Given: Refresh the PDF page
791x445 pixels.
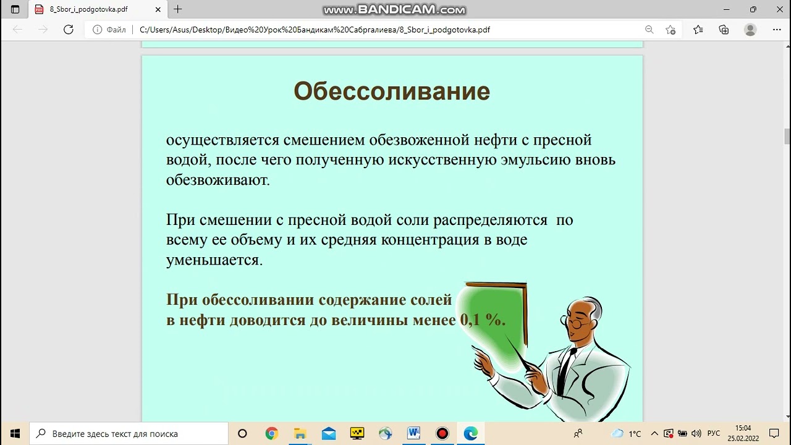Looking at the screenshot, I should (x=69, y=30).
